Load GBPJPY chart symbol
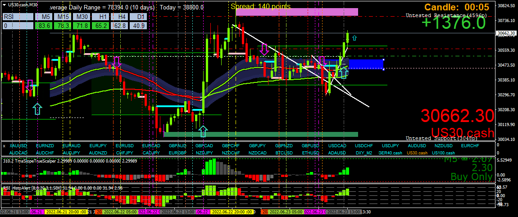 (257, 146)
